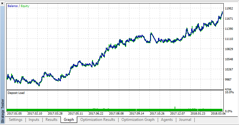Click the 11671 axis value

229,19
